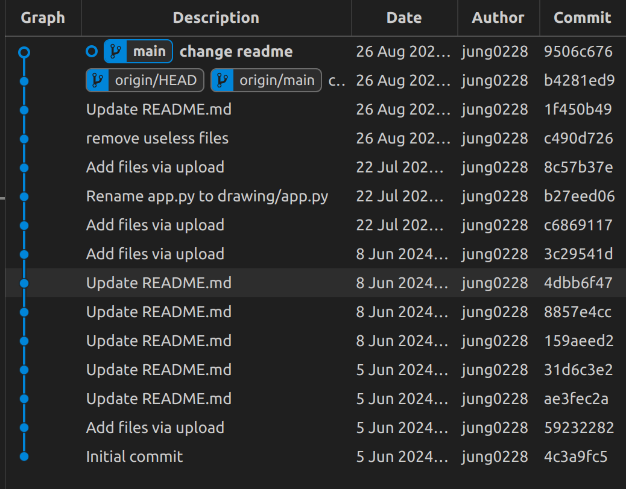The image size is (626, 489).
Task: Click commit hash 59232282
Action: click(579, 427)
